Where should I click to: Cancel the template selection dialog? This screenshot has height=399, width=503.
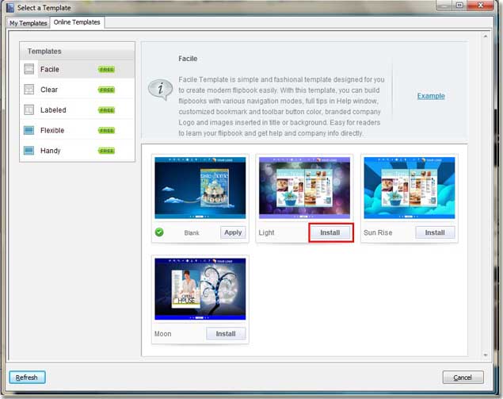[x=463, y=378]
